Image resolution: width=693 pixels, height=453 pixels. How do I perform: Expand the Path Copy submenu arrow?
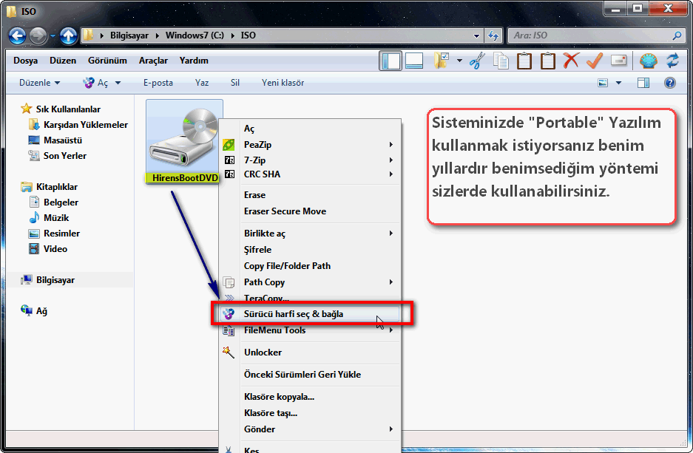pyautogui.click(x=391, y=282)
